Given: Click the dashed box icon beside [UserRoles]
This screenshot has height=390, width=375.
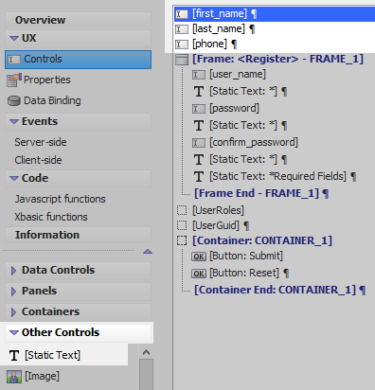Looking at the screenshot, I should (x=182, y=210).
